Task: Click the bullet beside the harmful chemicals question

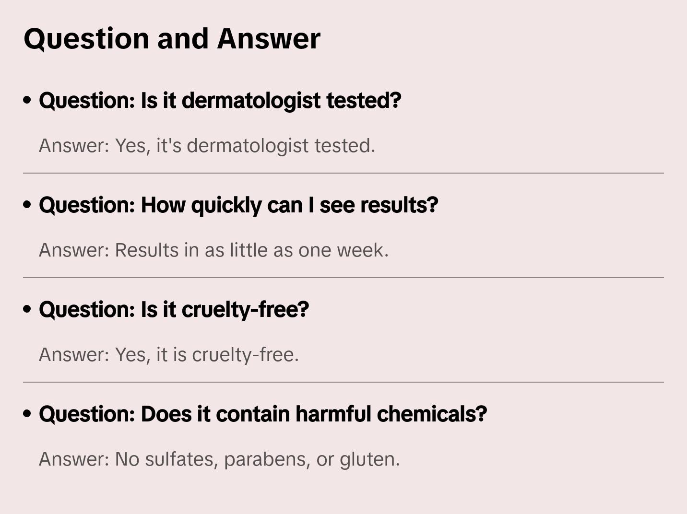Action: (x=27, y=414)
